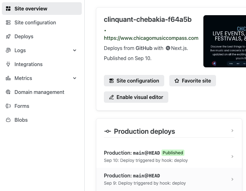Click the Favorite site button
Image resolution: width=246 pixels, height=191 pixels.
(x=193, y=81)
